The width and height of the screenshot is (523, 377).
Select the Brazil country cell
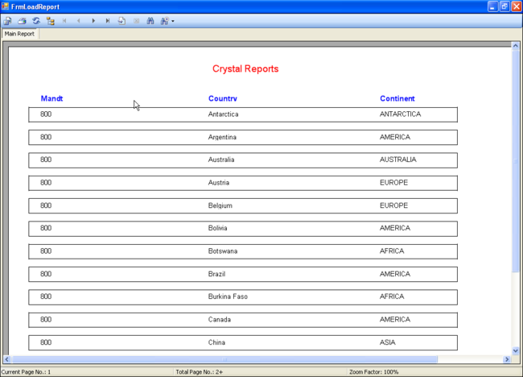[216, 274]
